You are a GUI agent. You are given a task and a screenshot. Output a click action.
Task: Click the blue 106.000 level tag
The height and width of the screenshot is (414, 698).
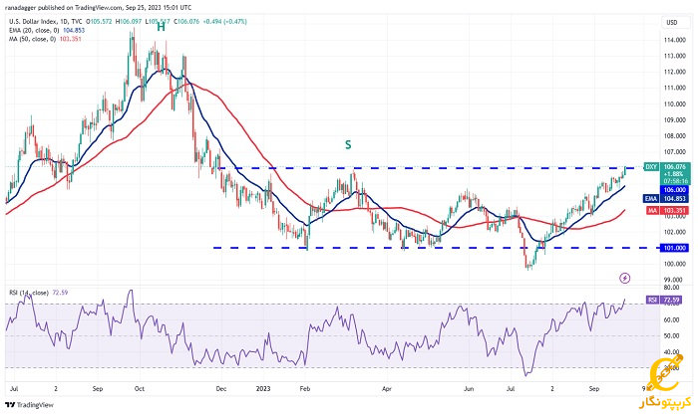click(x=675, y=190)
